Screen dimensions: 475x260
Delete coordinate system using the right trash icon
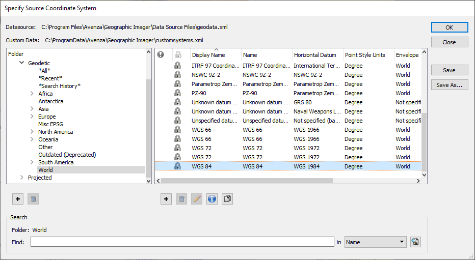[181, 199]
